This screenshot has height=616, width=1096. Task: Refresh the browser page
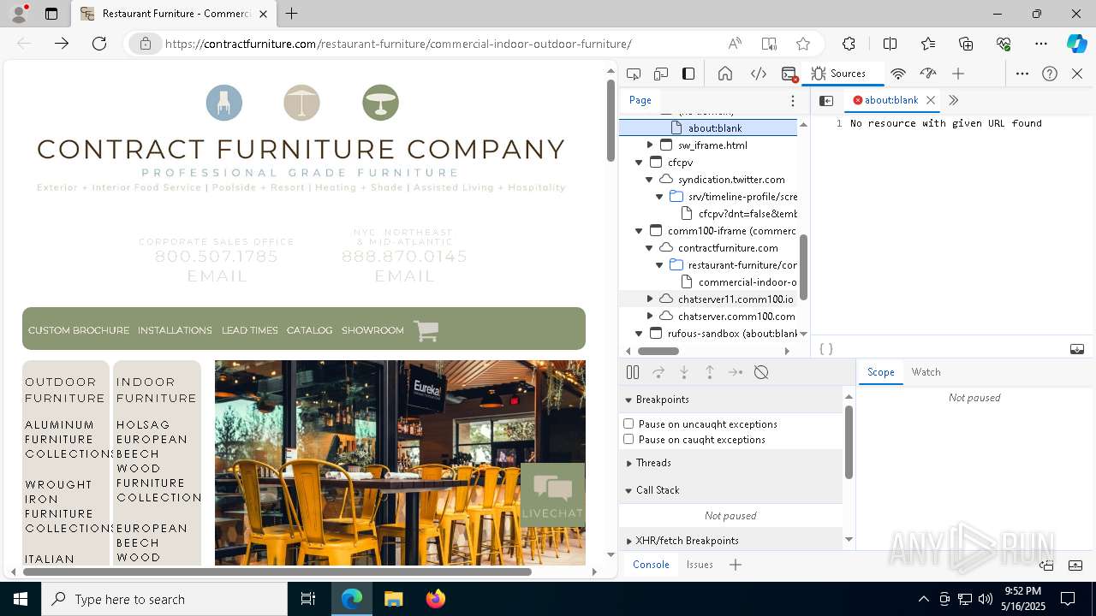(x=99, y=44)
